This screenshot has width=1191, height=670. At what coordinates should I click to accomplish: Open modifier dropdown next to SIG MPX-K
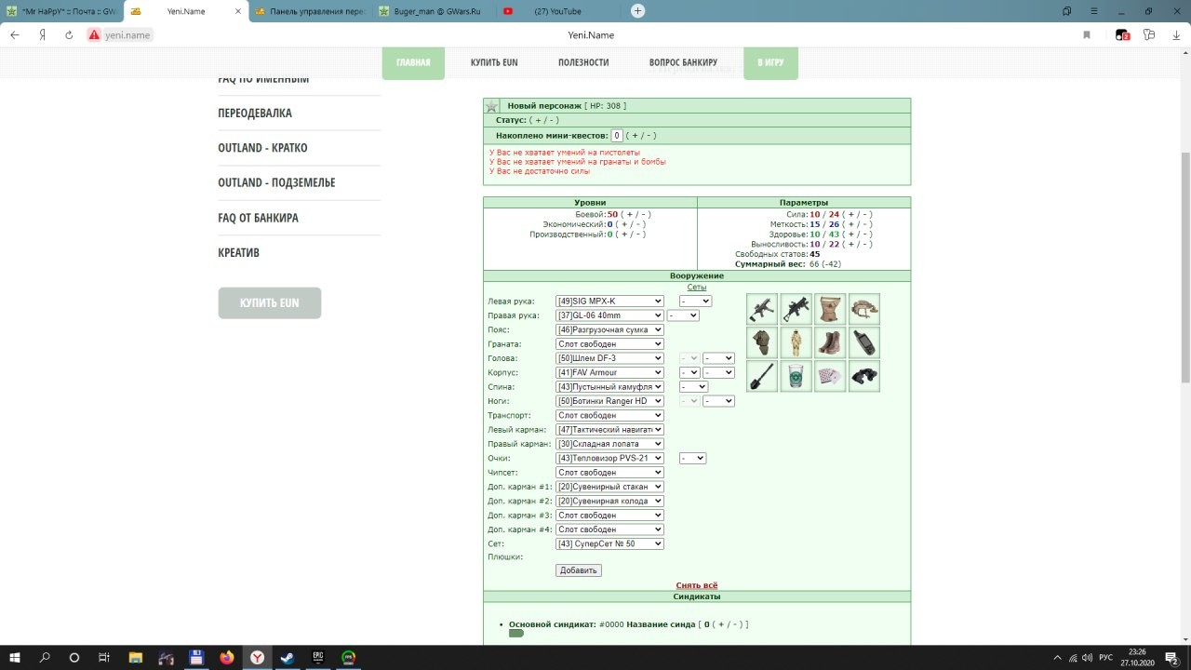coord(695,301)
